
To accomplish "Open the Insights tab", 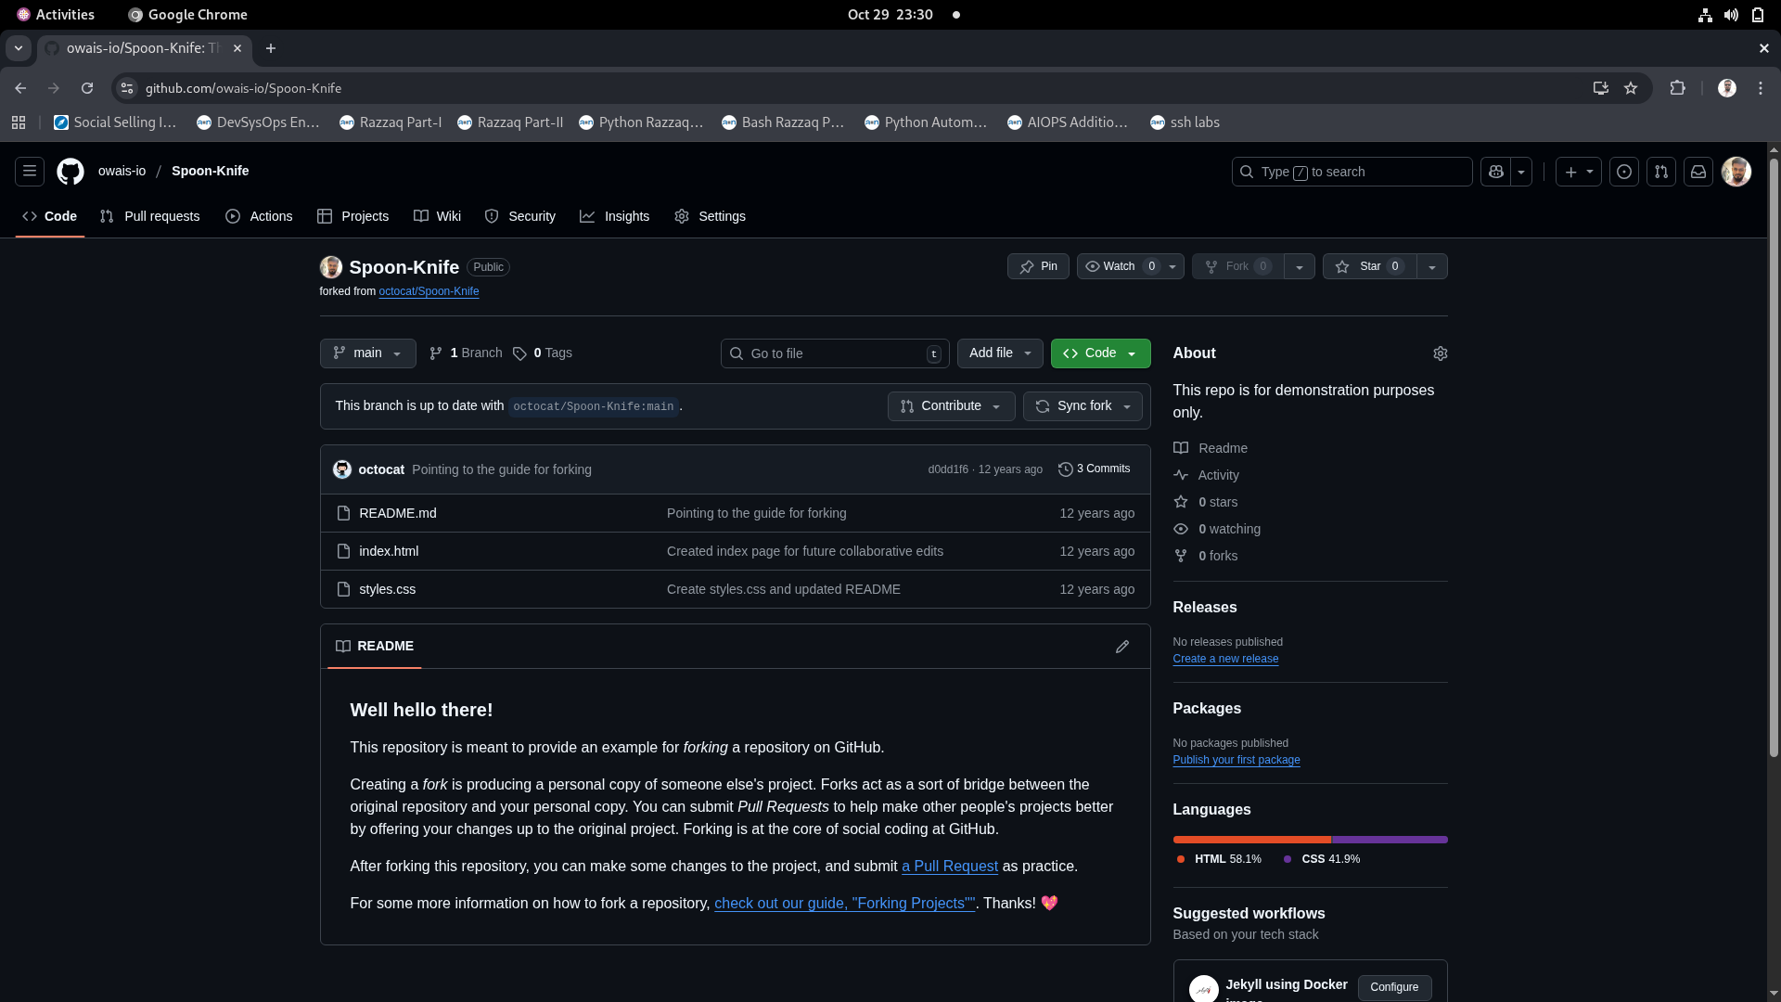I will (x=615, y=216).
